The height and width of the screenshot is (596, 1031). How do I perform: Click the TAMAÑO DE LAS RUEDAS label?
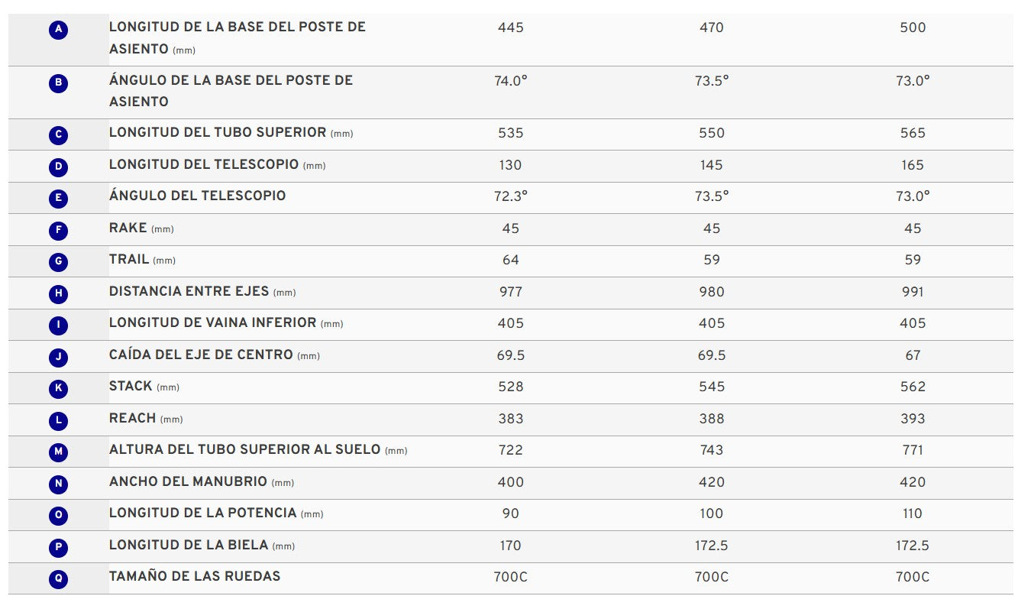click(195, 576)
